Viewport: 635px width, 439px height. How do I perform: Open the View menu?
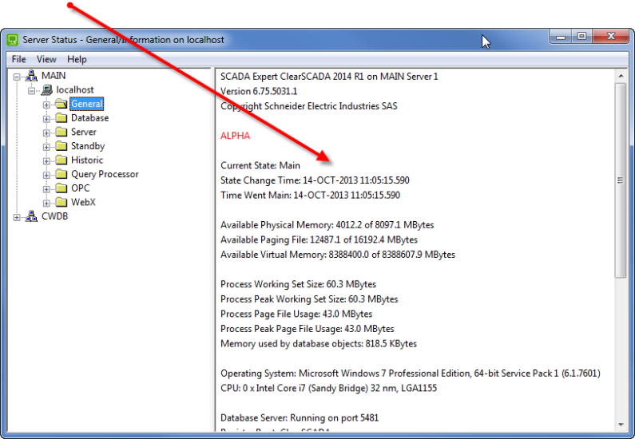coord(46,59)
